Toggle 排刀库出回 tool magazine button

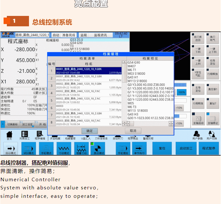click(x=198, y=38)
